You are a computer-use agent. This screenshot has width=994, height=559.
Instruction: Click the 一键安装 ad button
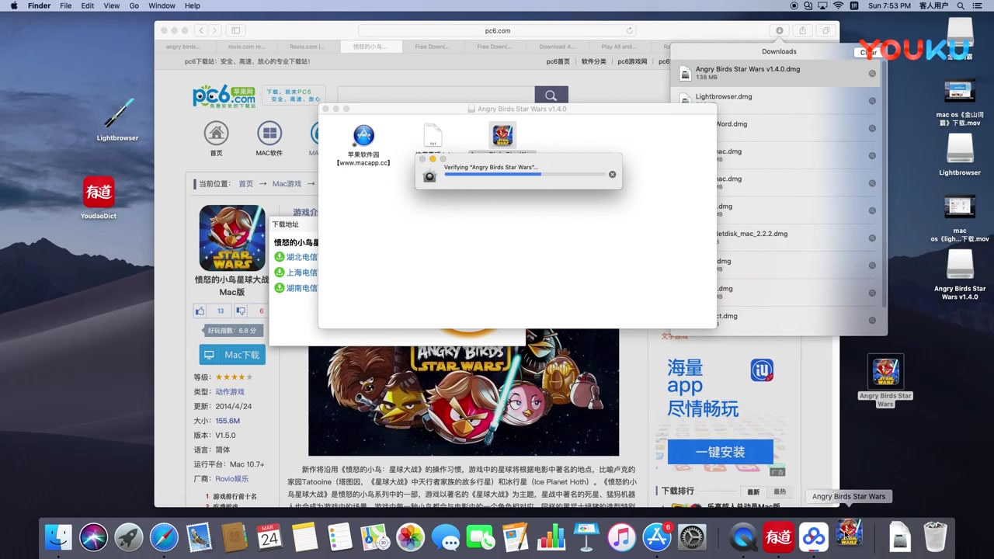click(x=720, y=452)
